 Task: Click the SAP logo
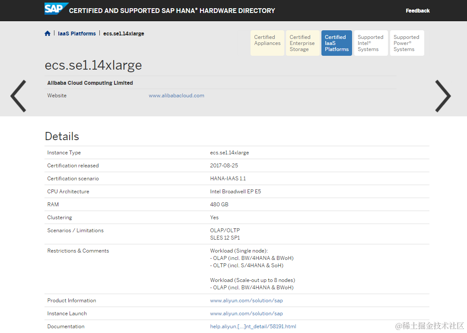tap(56, 8)
